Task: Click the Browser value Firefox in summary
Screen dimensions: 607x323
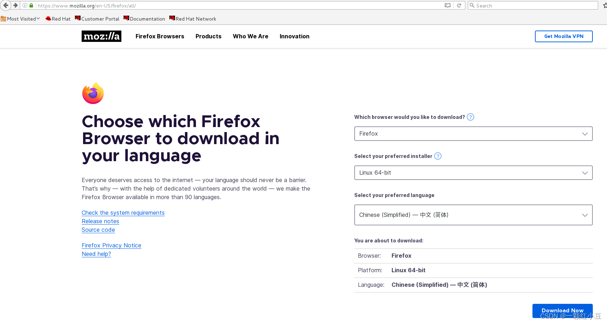Action: click(401, 256)
